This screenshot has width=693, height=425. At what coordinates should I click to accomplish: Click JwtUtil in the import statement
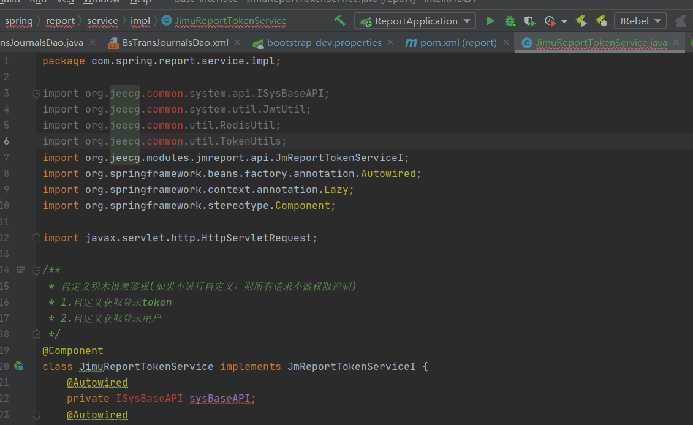(284, 109)
